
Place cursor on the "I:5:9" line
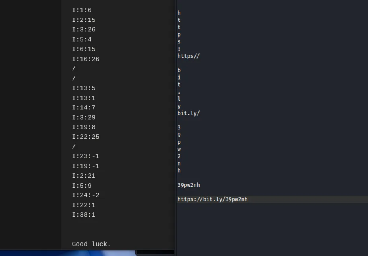click(x=82, y=186)
